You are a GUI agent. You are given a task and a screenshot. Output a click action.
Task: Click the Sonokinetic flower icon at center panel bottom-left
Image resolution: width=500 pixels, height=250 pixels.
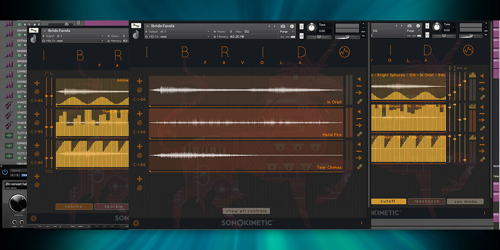point(136,223)
